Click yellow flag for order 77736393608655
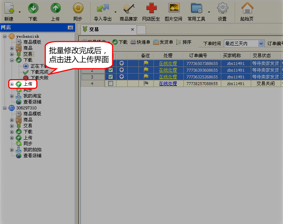Image resolution: width=283 pixels, height=224 pixels. click(146, 70)
